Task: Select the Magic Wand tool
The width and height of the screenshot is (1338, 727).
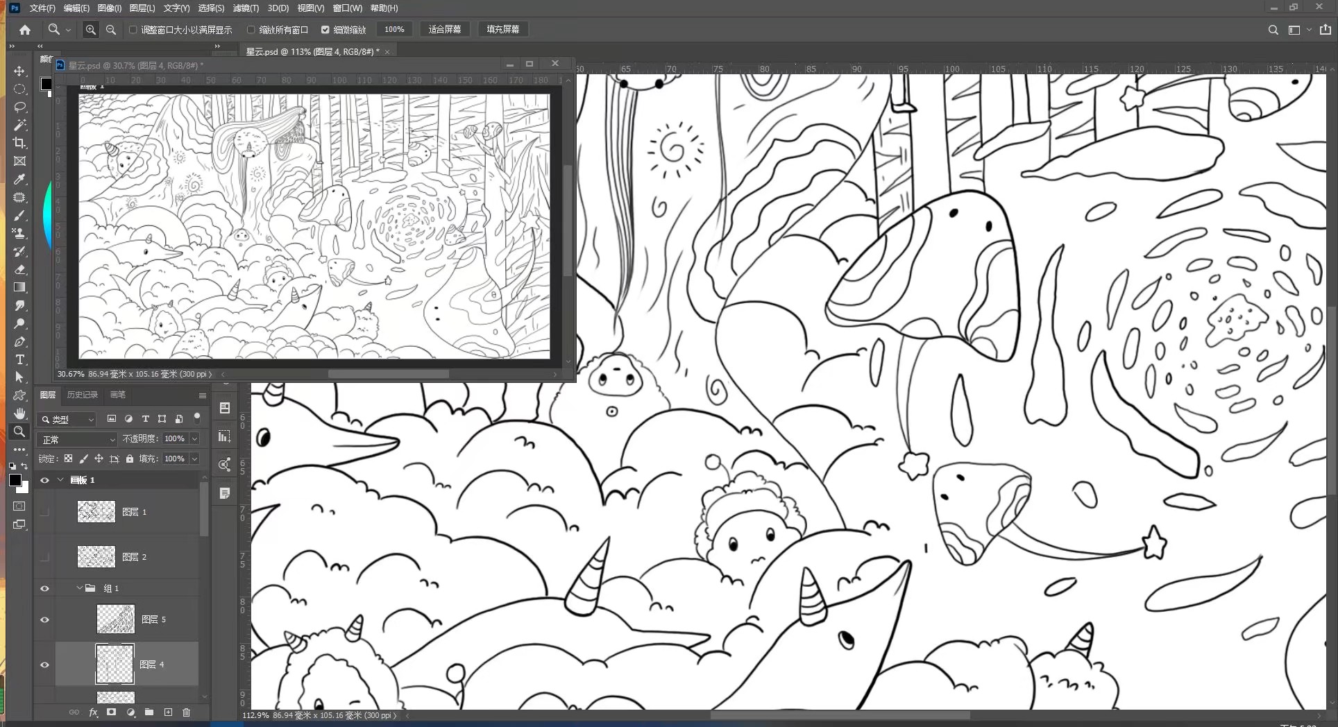Action: click(x=19, y=125)
